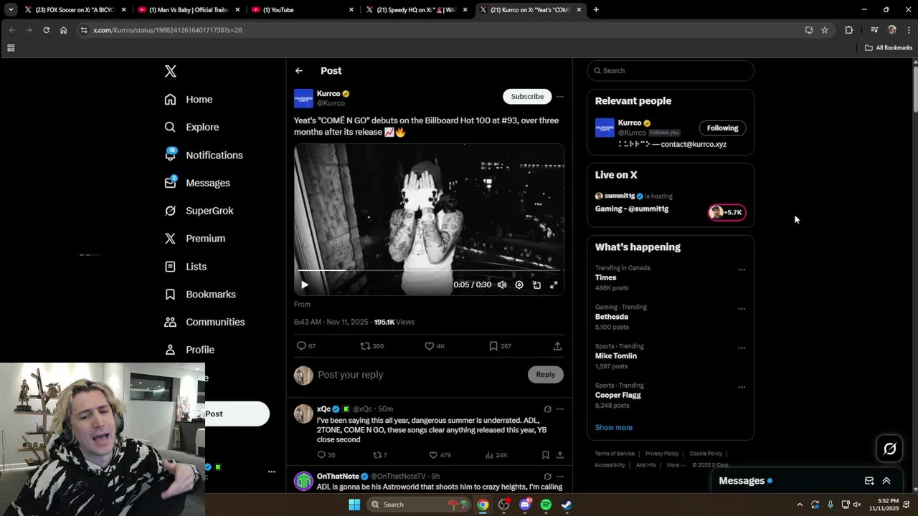Click the X logo in the sidebar
This screenshot has width=918, height=516.
tap(171, 71)
